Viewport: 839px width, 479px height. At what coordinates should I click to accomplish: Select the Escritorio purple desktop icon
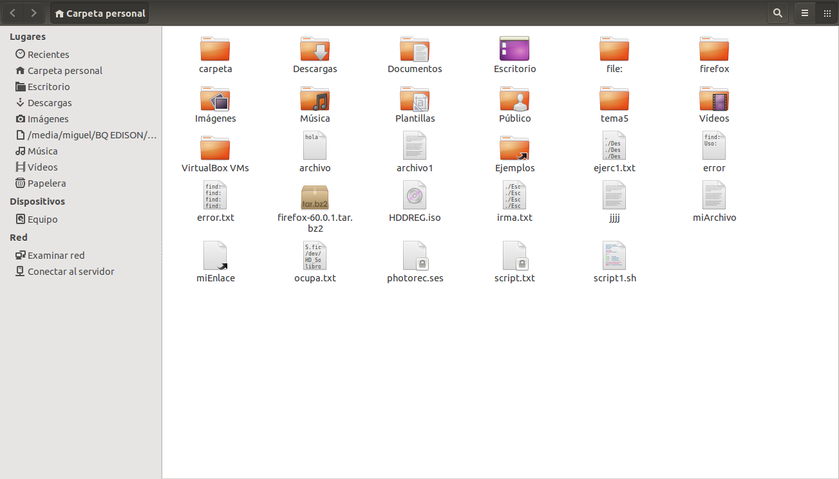[x=514, y=49]
